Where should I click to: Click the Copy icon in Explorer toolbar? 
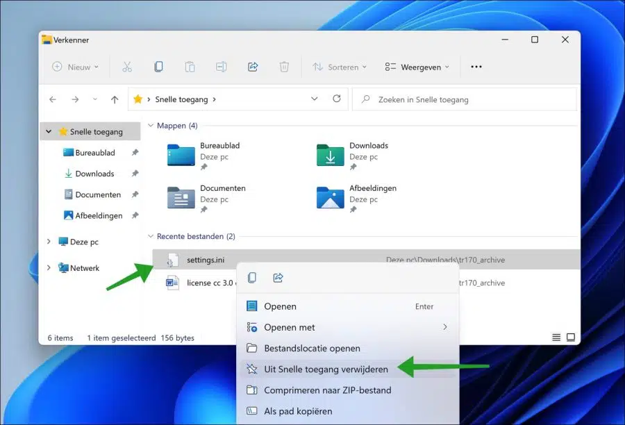pyautogui.click(x=158, y=67)
